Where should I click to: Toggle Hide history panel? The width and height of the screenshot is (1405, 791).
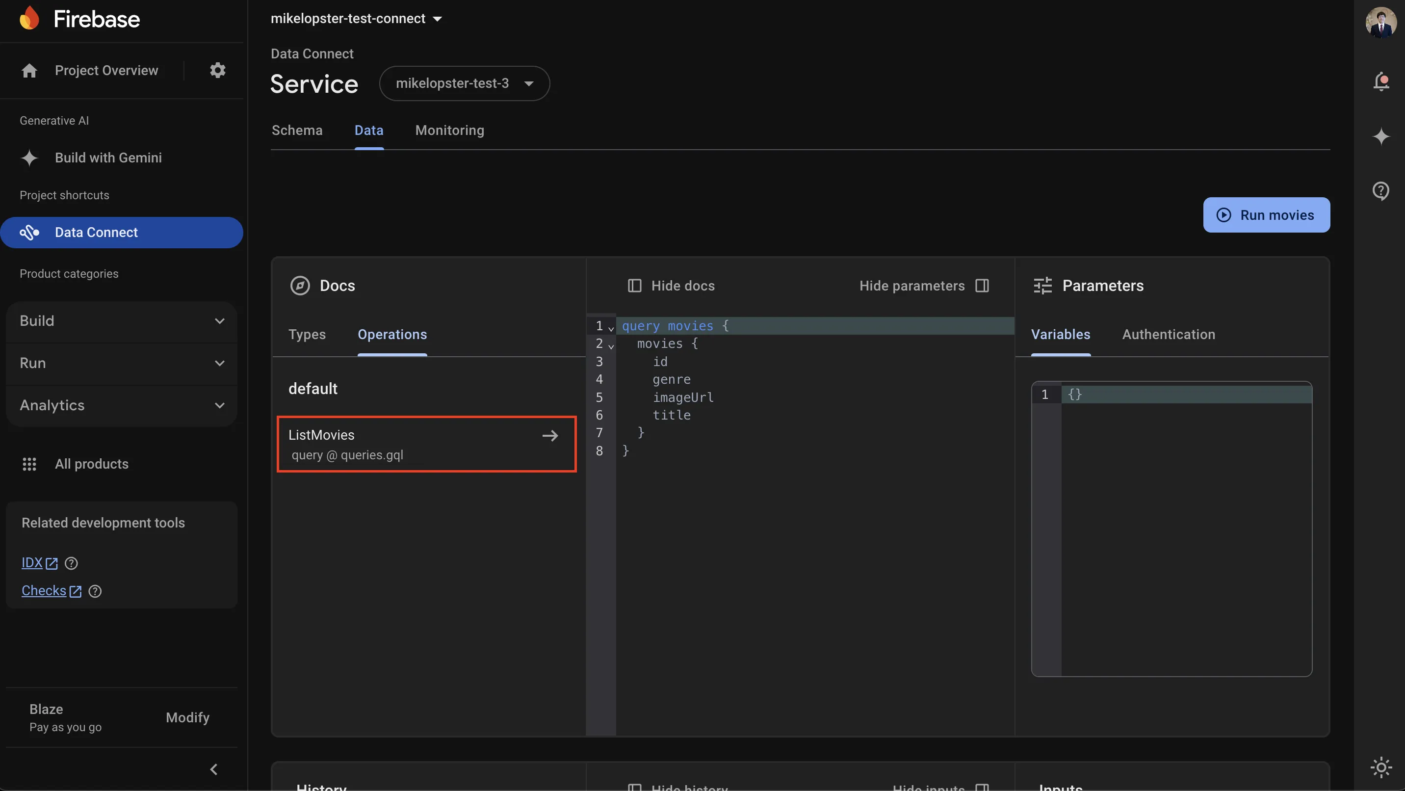tap(677, 787)
